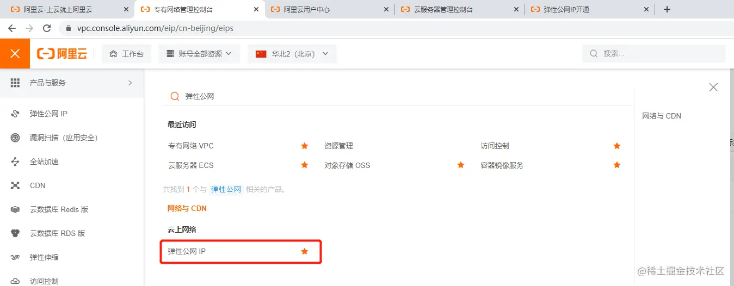Image resolution: width=734 pixels, height=286 pixels.
Task: Go back with the browser back arrow
Action: coord(12,28)
